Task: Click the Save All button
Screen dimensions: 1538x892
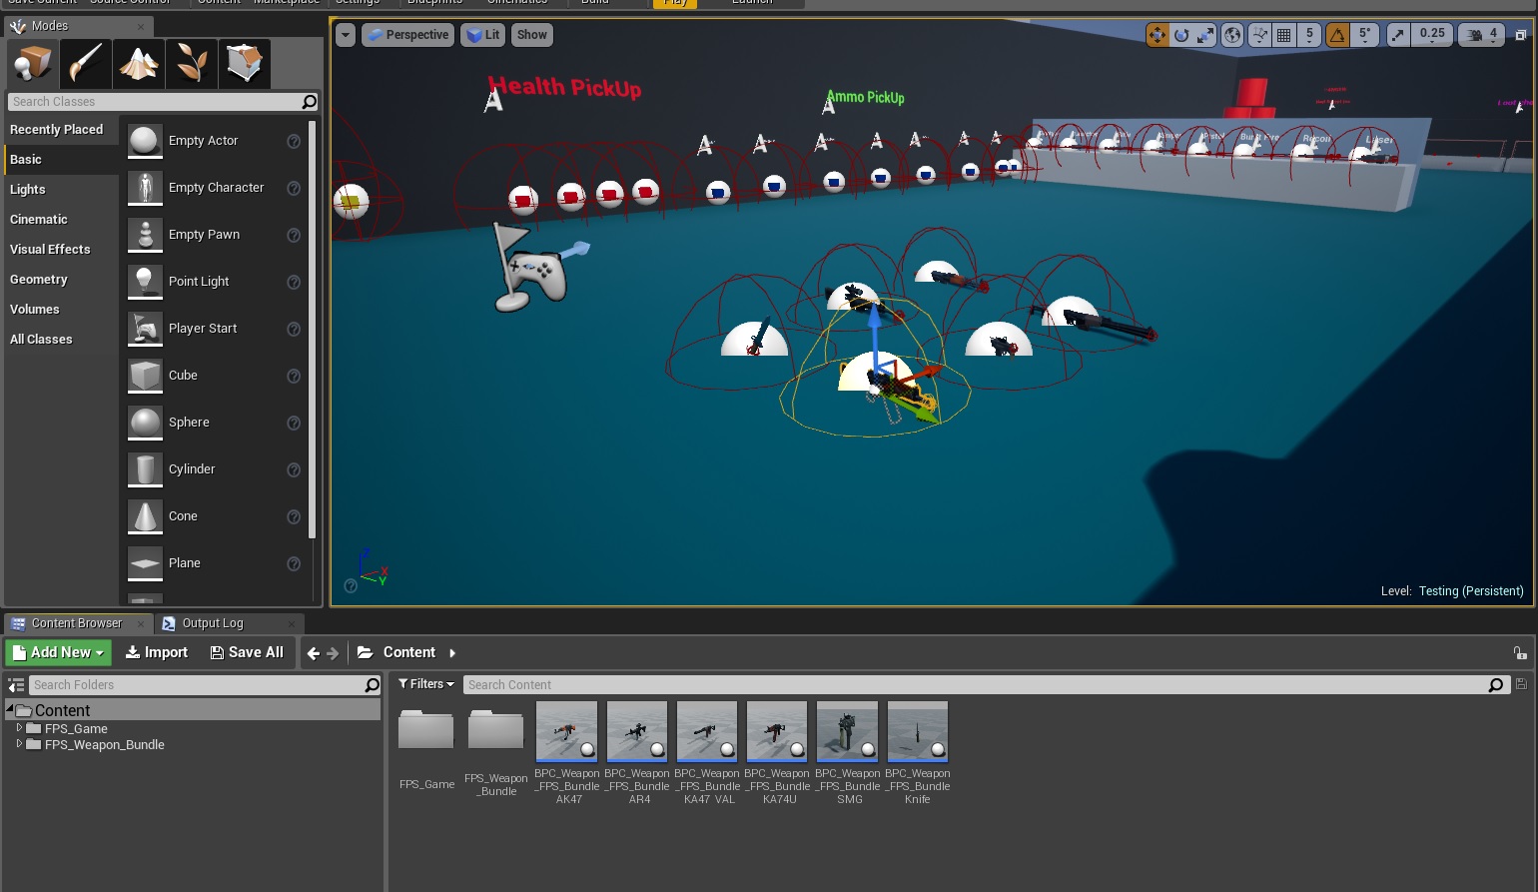Action: (247, 652)
